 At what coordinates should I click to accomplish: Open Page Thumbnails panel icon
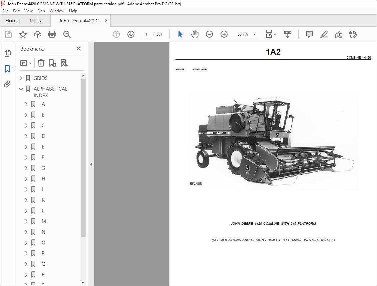(8, 53)
